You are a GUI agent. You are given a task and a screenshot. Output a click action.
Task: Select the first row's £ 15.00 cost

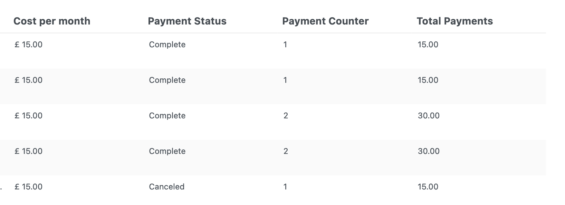[x=28, y=45]
